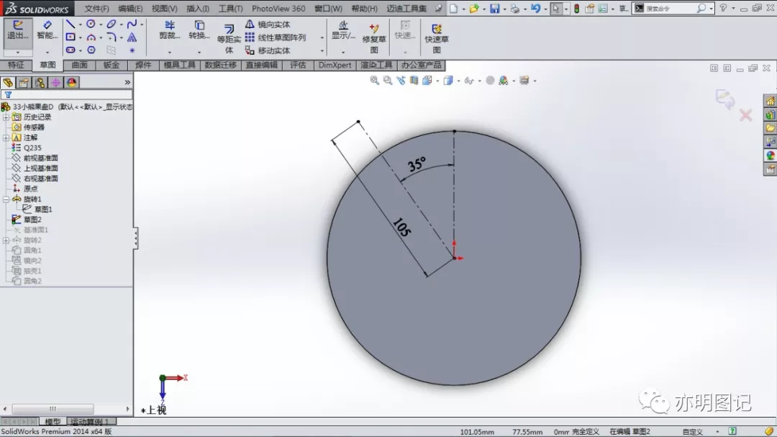
Task: Open the FeatureManager design tree tab
Action: coord(8,82)
